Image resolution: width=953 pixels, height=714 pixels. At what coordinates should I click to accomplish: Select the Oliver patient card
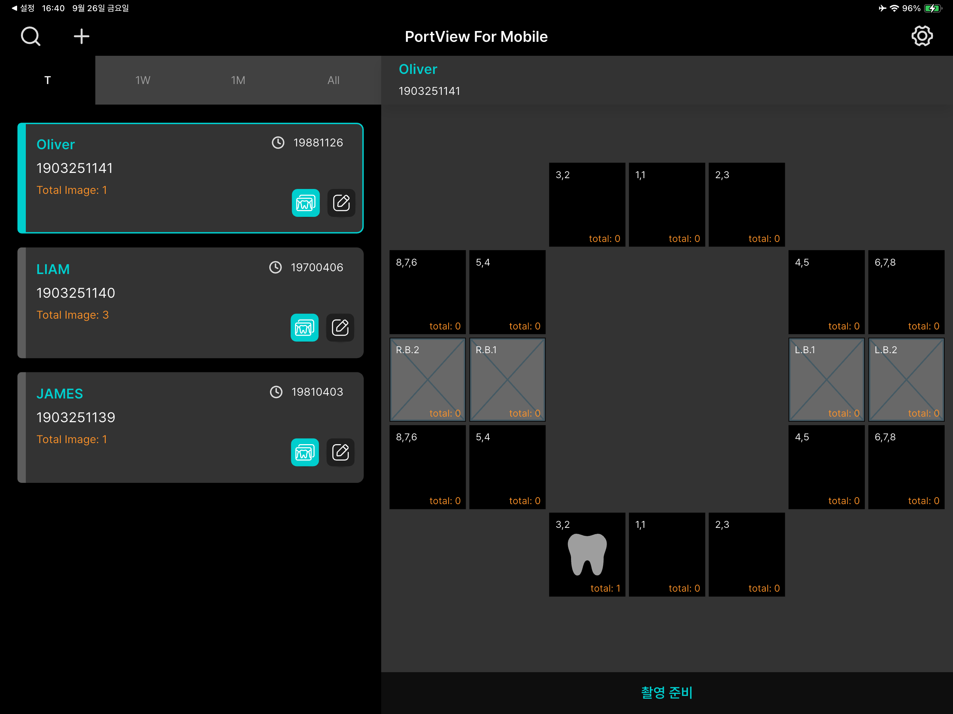point(190,178)
